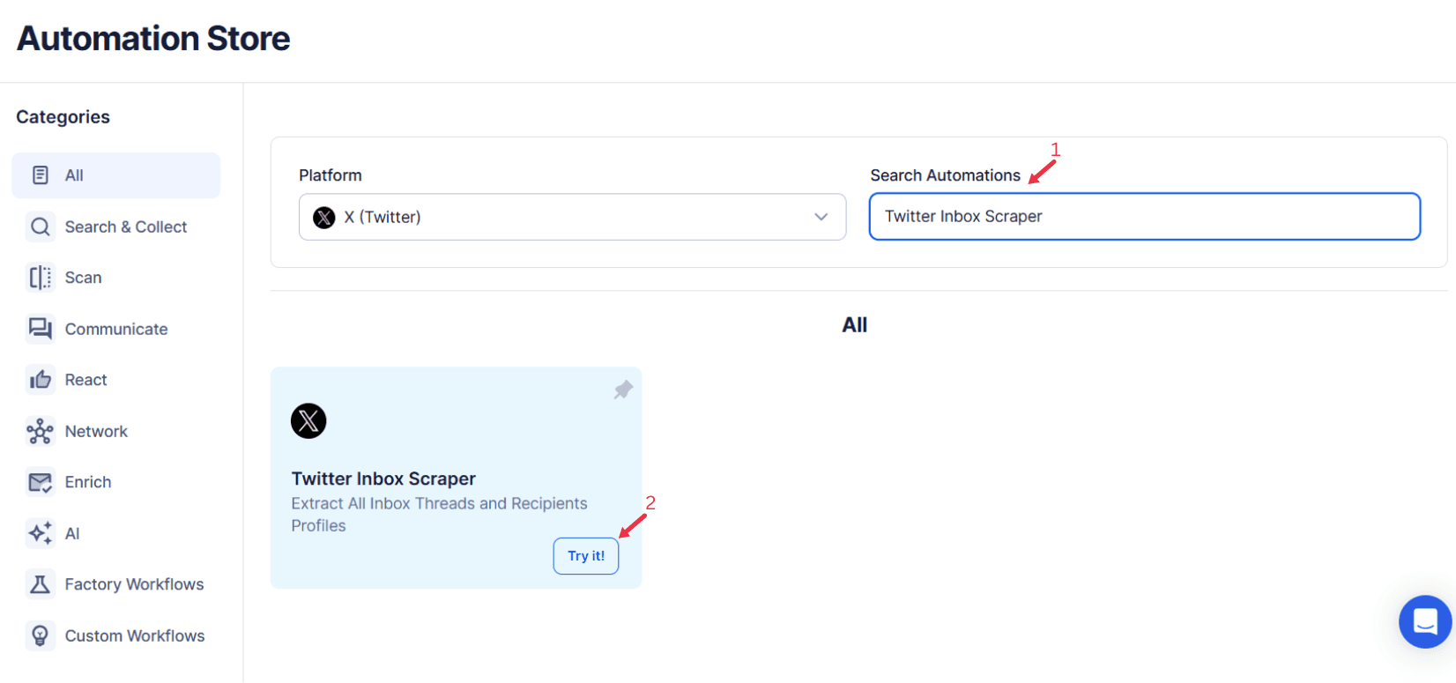Image resolution: width=1456 pixels, height=683 pixels.
Task: Open the Communicate category icon
Action: 40,329
